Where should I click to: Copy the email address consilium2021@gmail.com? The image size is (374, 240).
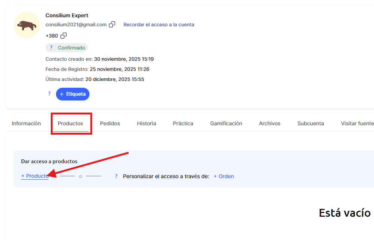click(112, 25)
